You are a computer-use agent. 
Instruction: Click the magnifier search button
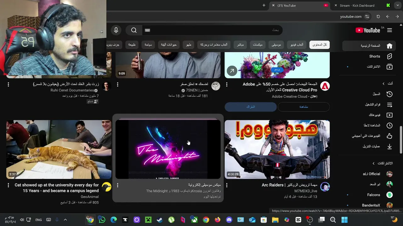pos(134,30)
